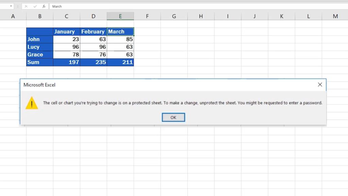Select the February sum cell 235
The height and width of the screenshot is (196, 348).
93,62
